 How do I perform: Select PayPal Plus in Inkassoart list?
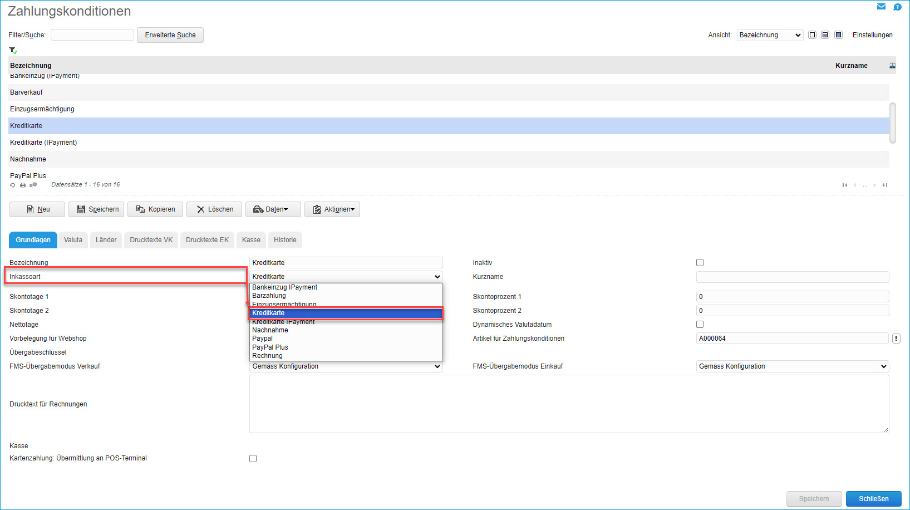[270, 347]
